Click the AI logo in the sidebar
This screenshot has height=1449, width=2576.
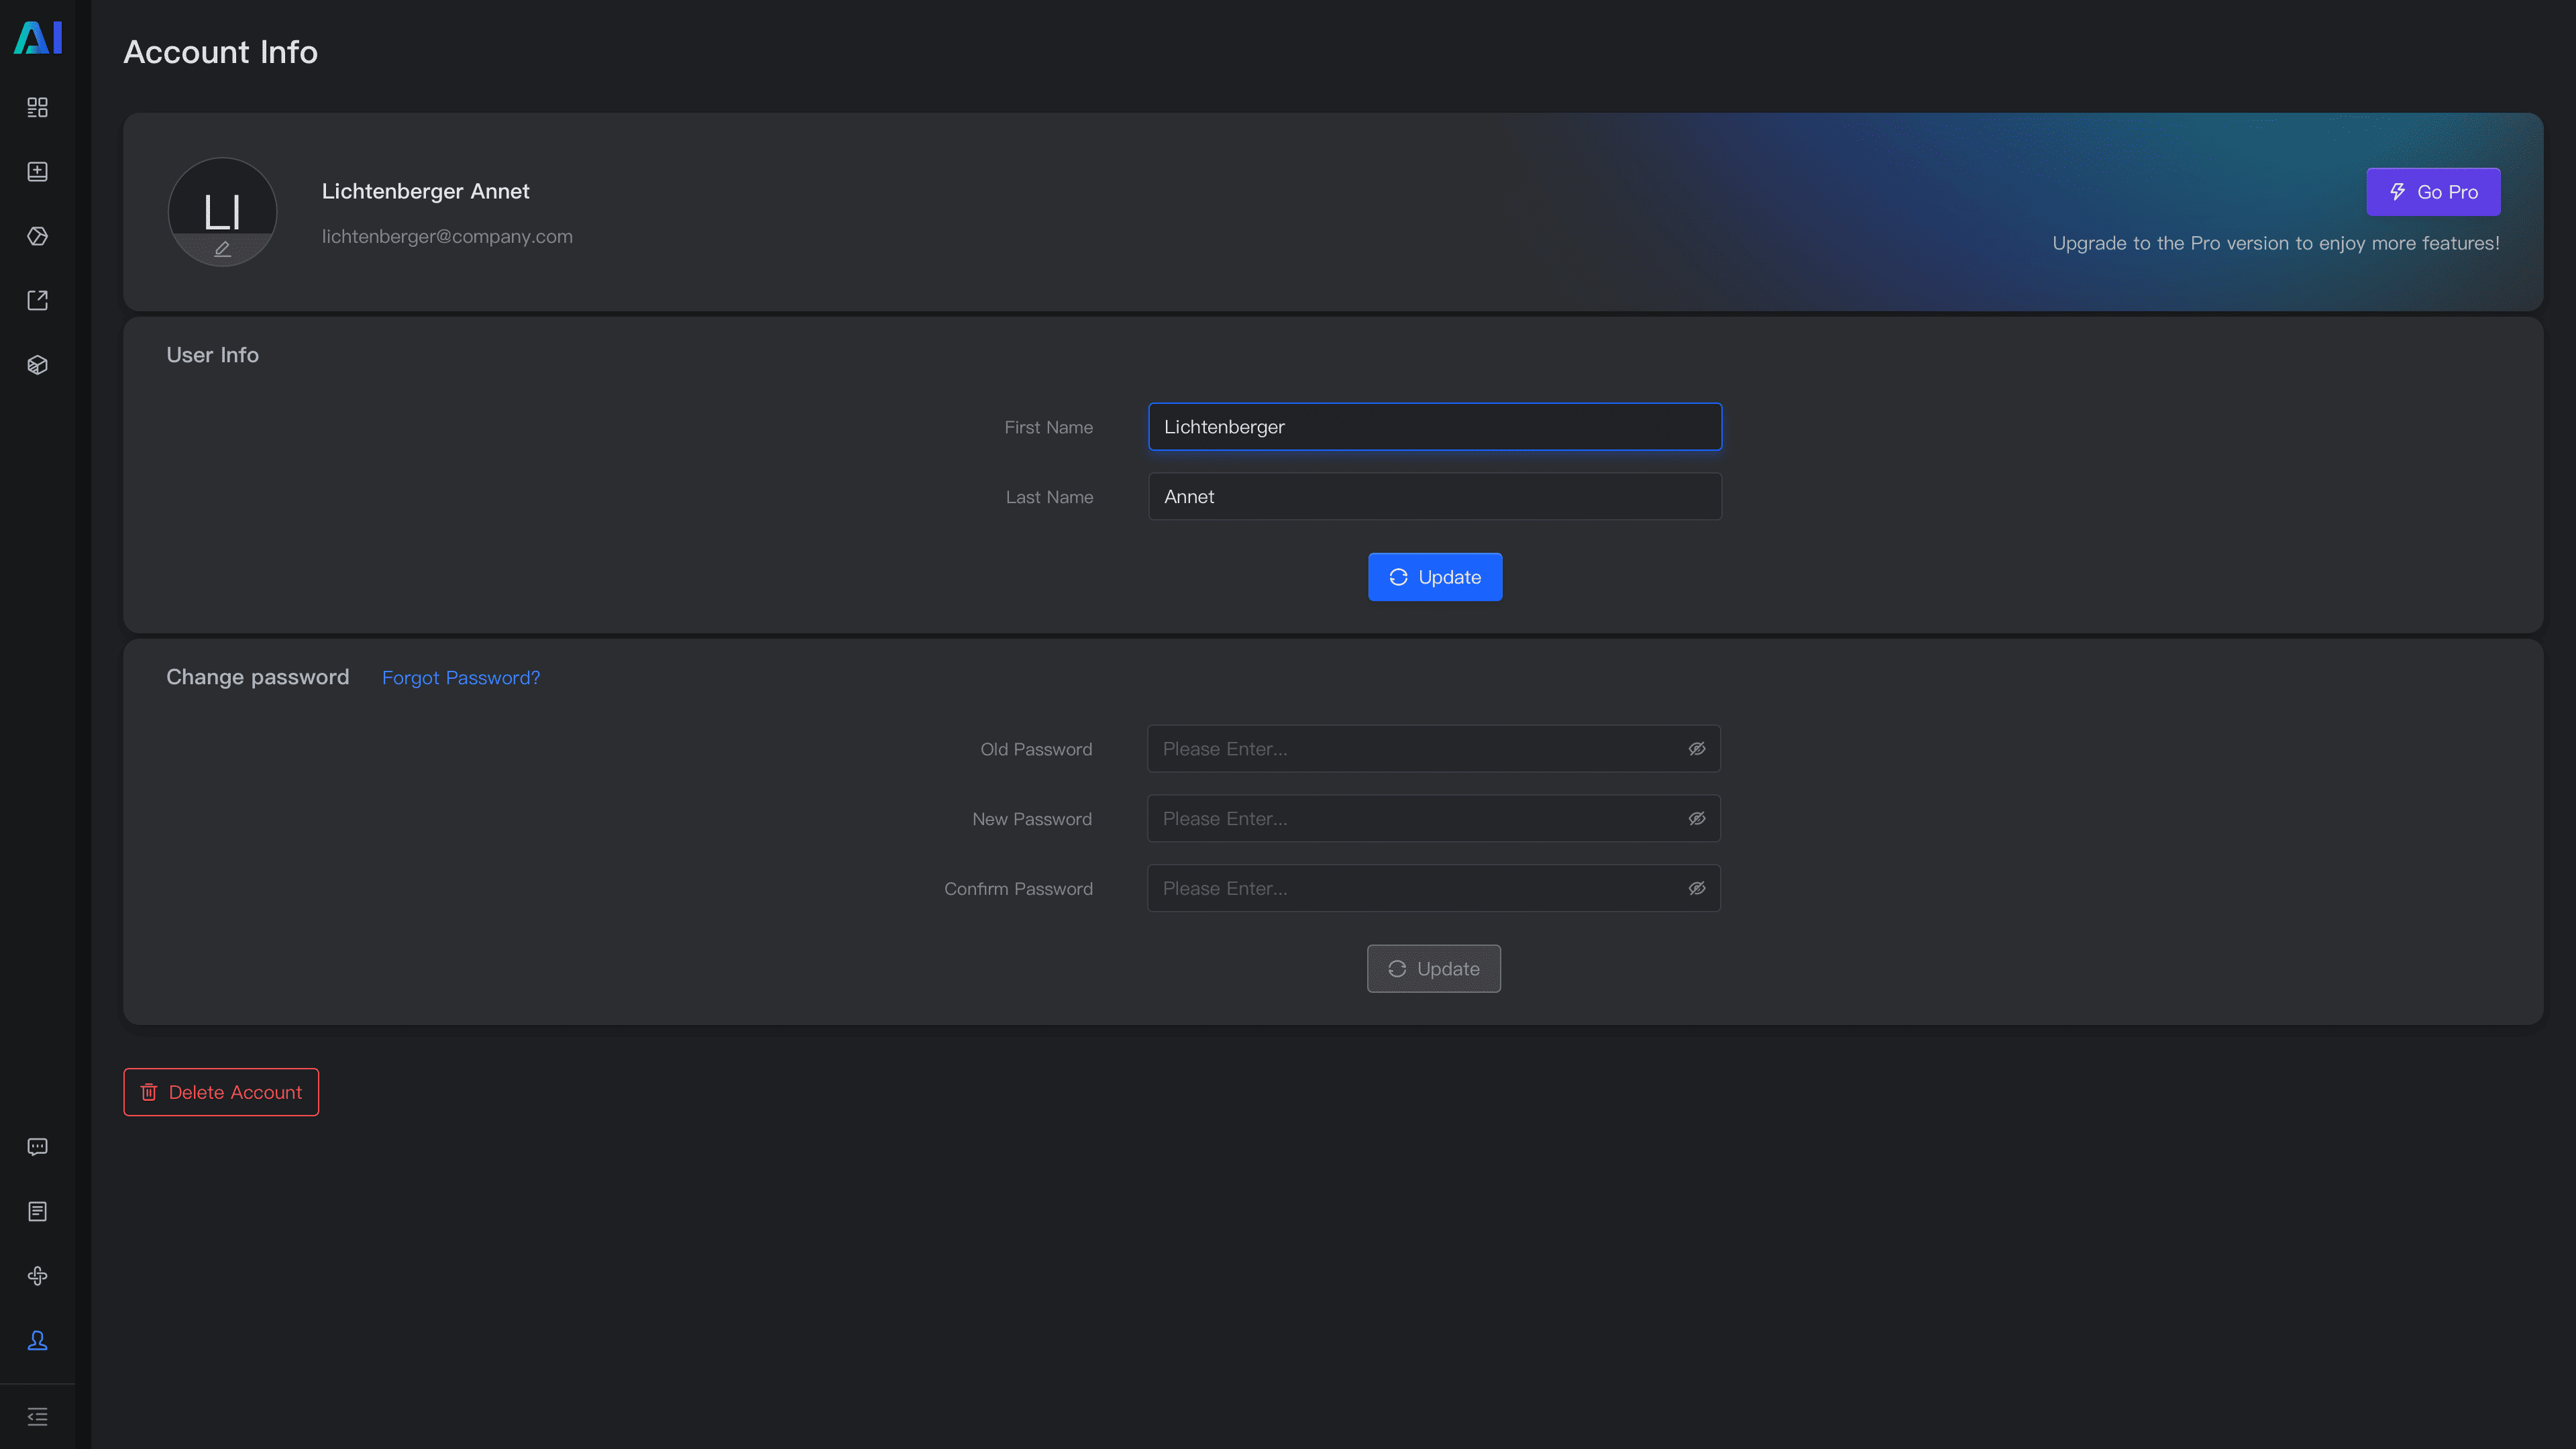coord(37,38)
